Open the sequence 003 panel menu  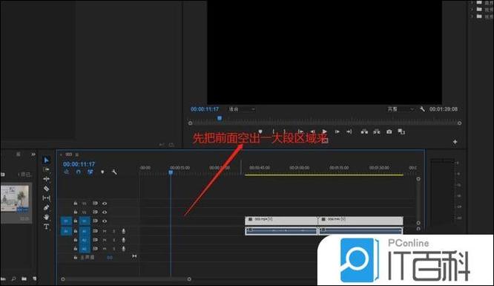[x=77, y=155]
